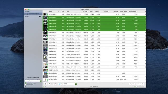
Task: Select file name 1I8A0749.JPG
Action: [x=52, y=20]
